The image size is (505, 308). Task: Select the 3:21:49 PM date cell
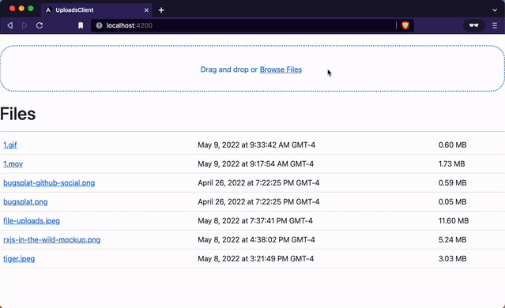pos(256,259)
